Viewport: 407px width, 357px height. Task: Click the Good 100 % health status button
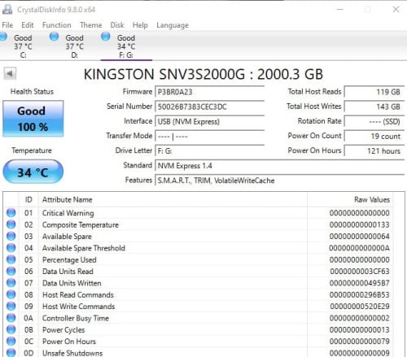(x=33, y=119)
